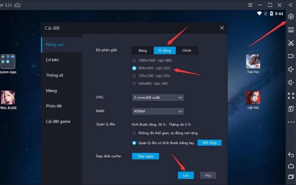The image size is (296, 185).
Task: Select the Di động resolution mode
Action: 165,51
